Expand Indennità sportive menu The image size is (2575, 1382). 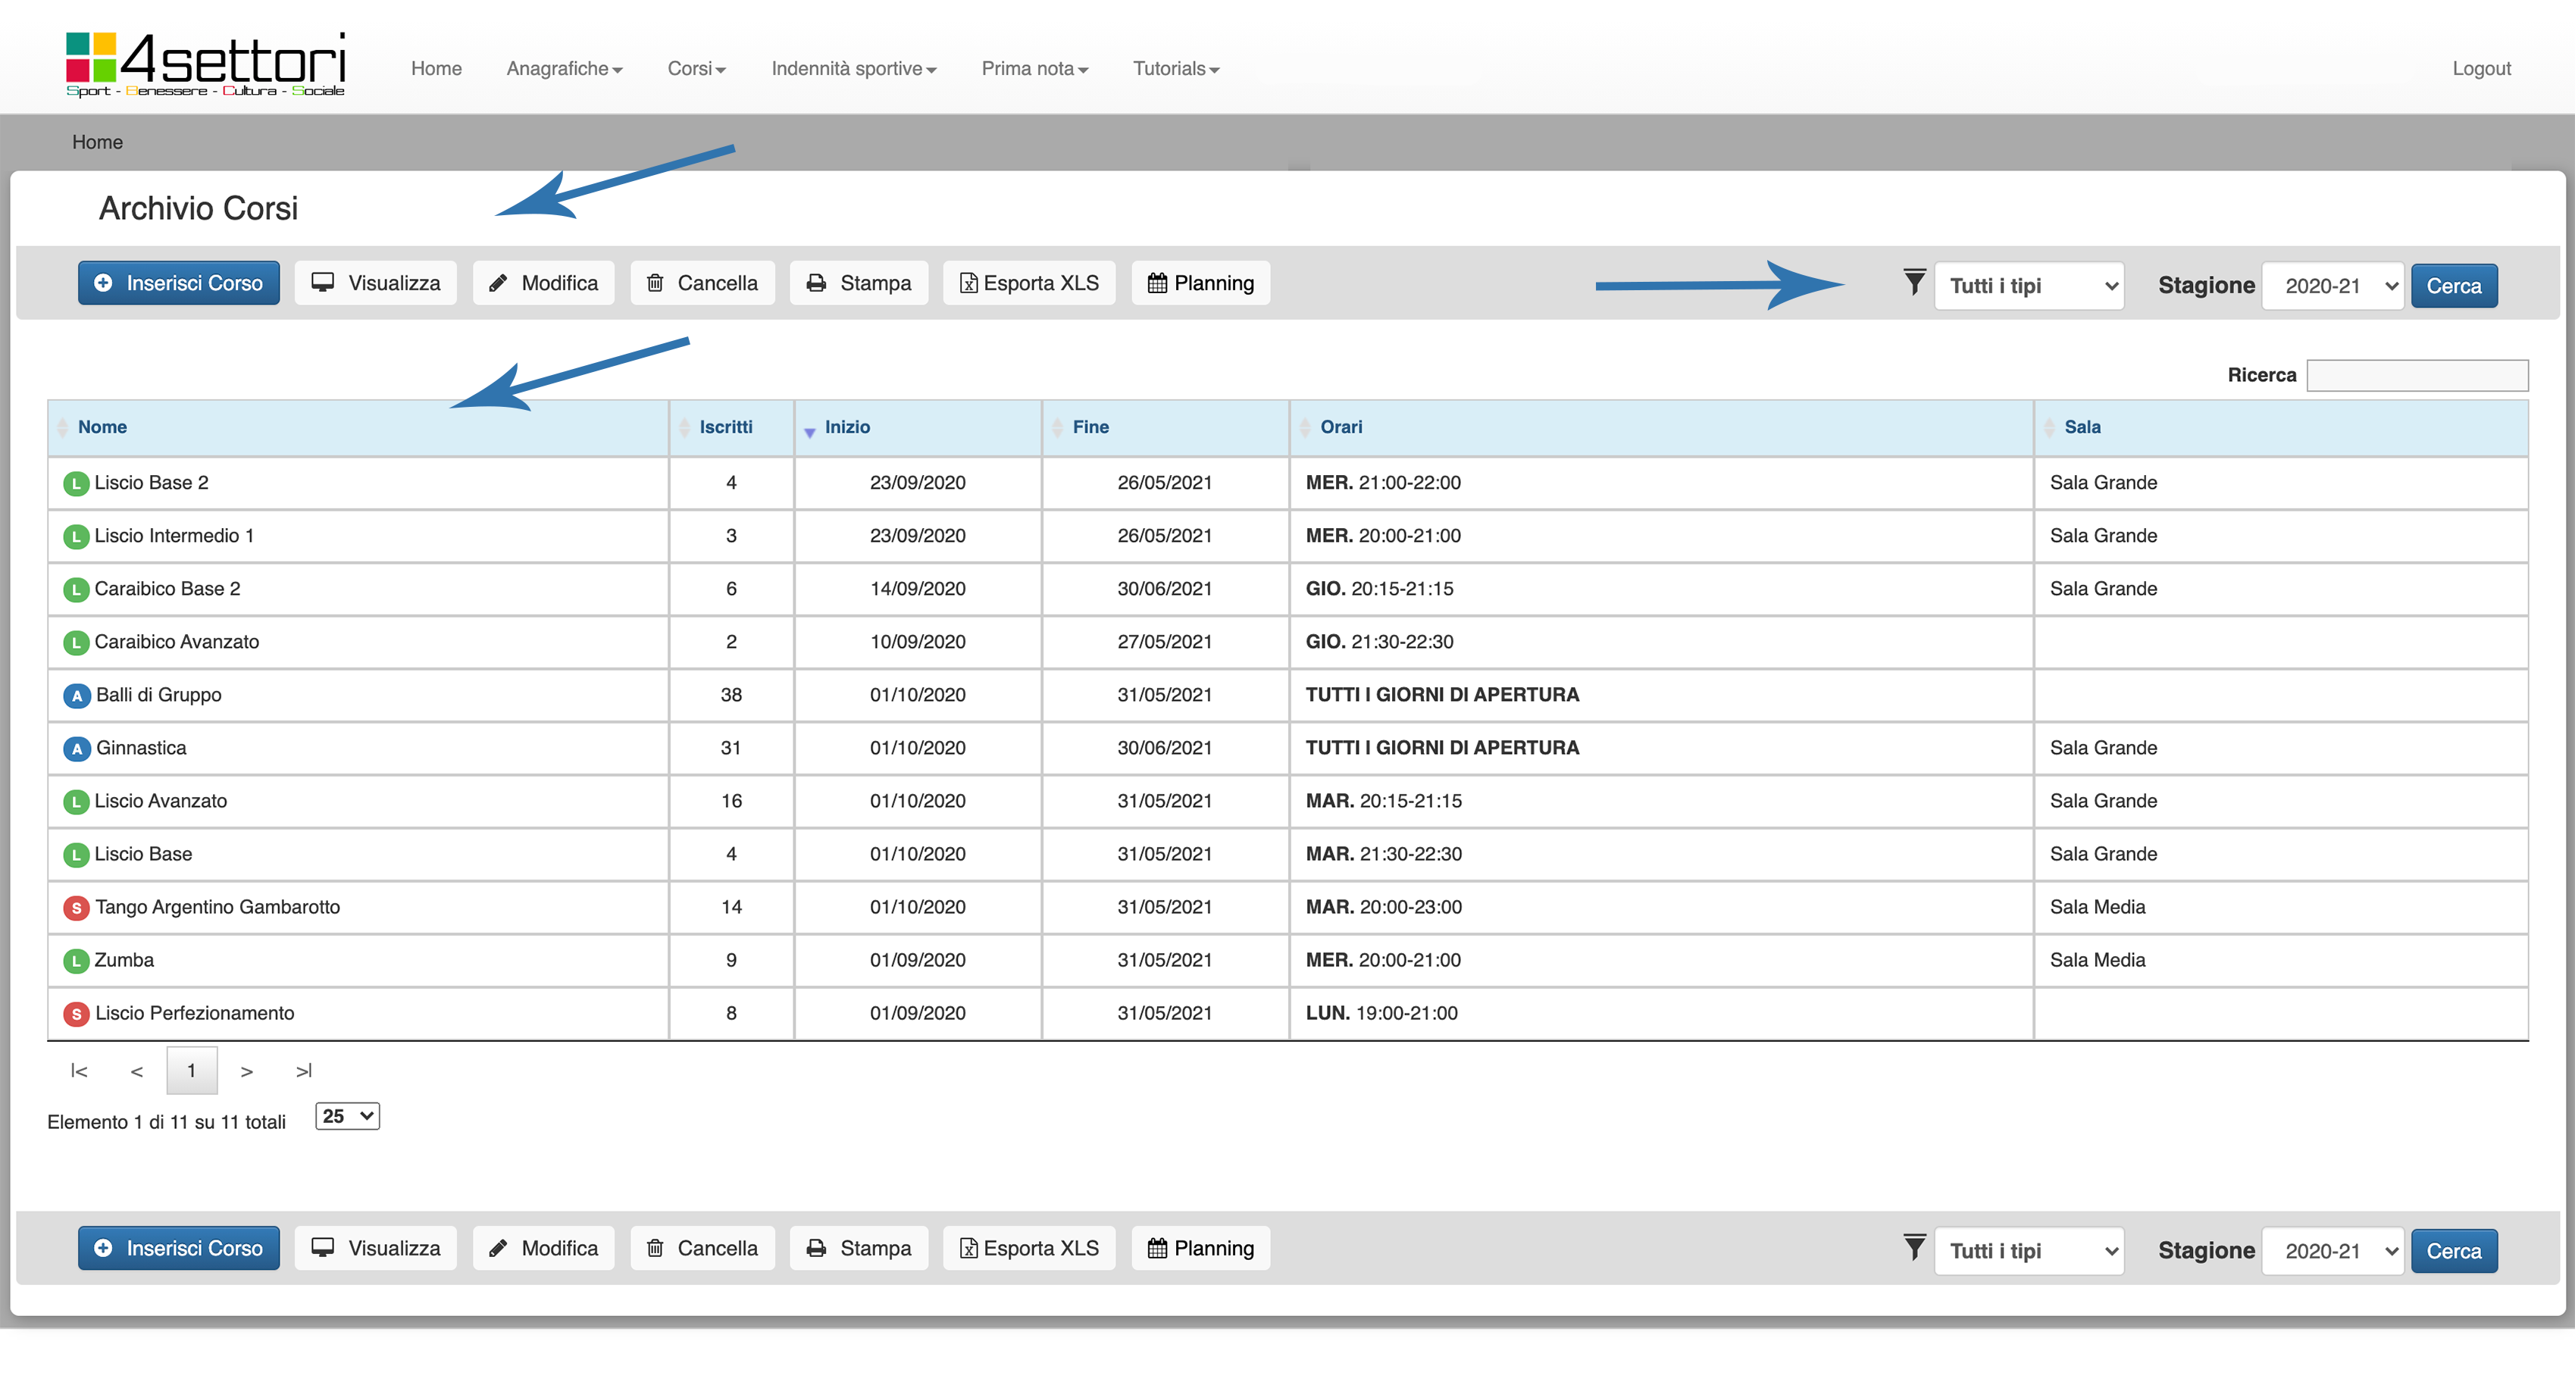[x=854, y=69]
